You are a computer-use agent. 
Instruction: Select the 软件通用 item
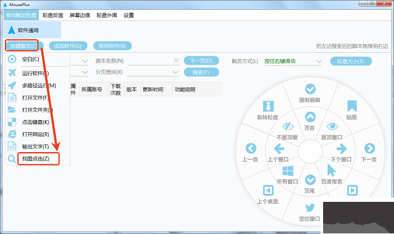32,30
